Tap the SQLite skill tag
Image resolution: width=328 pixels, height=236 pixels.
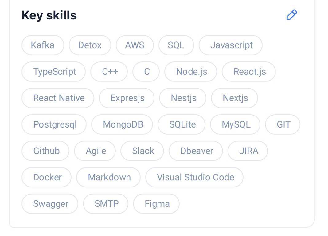[182, 124]
